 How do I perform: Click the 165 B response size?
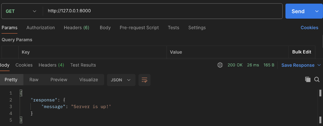[x=269, y=65]
